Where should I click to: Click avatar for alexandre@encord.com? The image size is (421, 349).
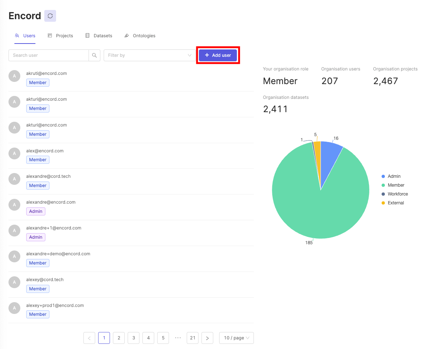[x=14, y=205]
